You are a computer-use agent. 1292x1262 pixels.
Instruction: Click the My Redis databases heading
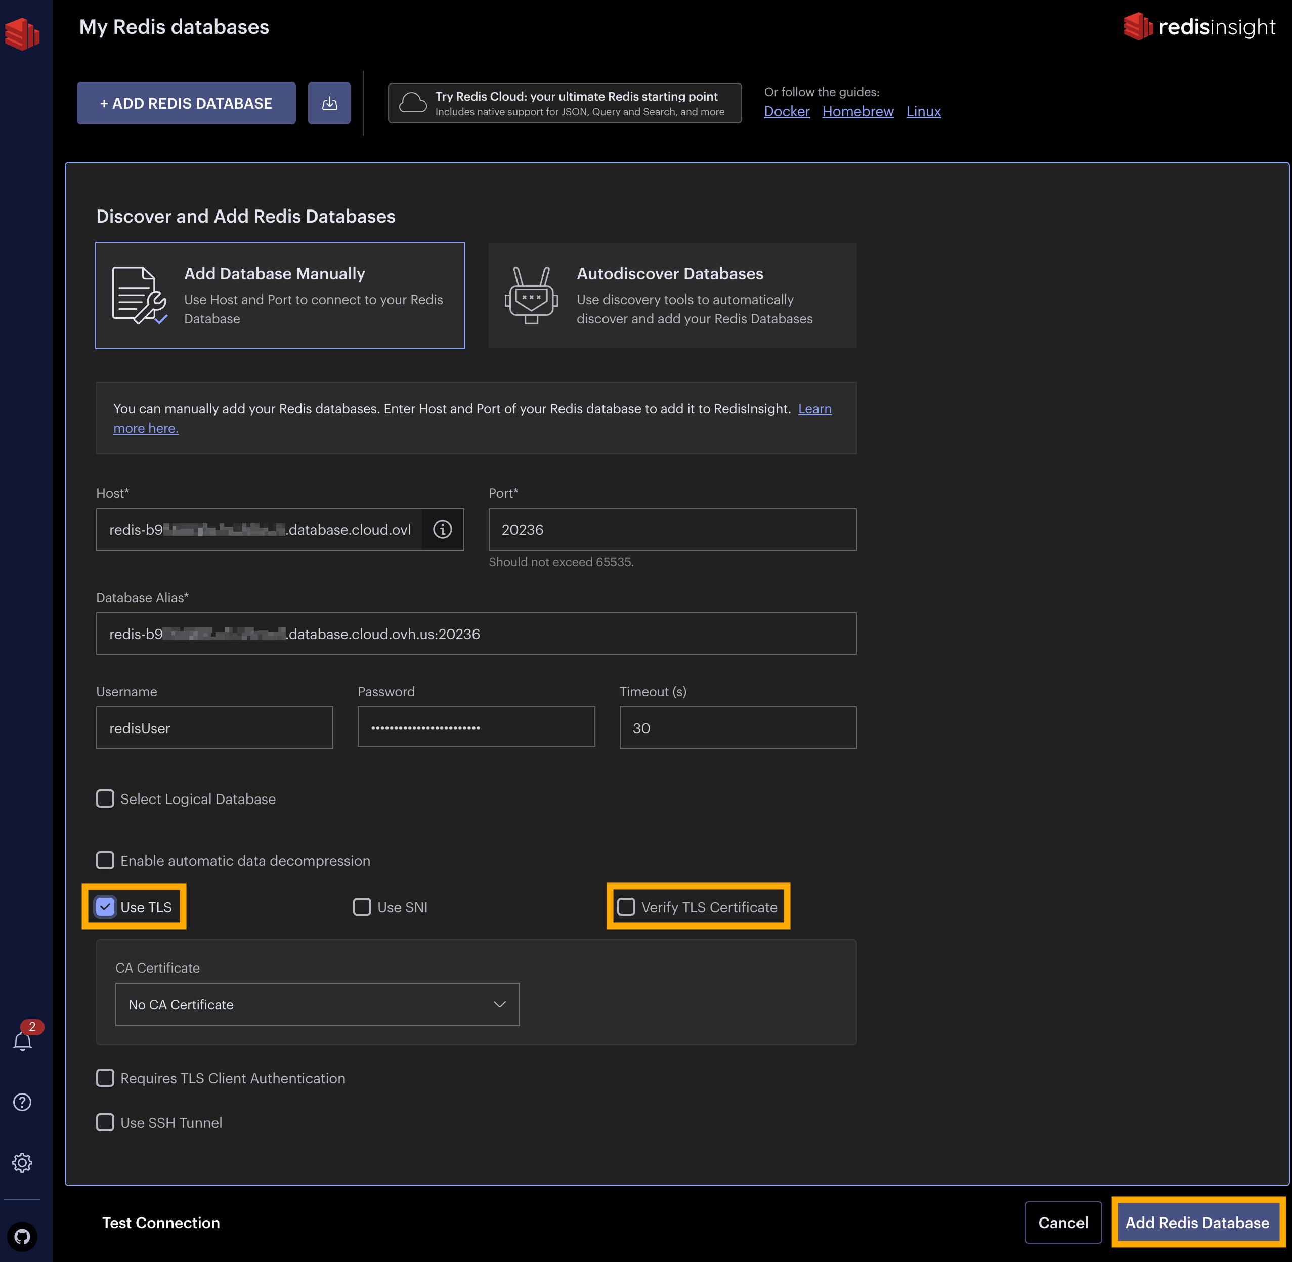174,26
